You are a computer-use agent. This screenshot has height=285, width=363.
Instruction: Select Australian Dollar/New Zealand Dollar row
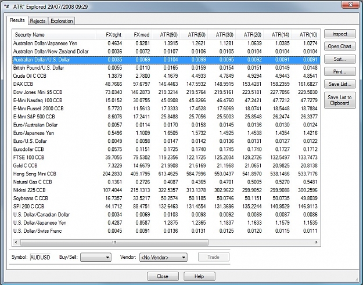pos(166,51)
